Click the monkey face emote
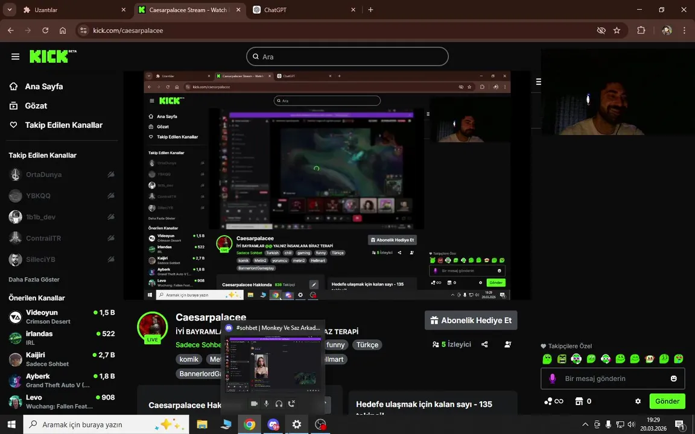695x434 pixels. [x=649, y=359]
